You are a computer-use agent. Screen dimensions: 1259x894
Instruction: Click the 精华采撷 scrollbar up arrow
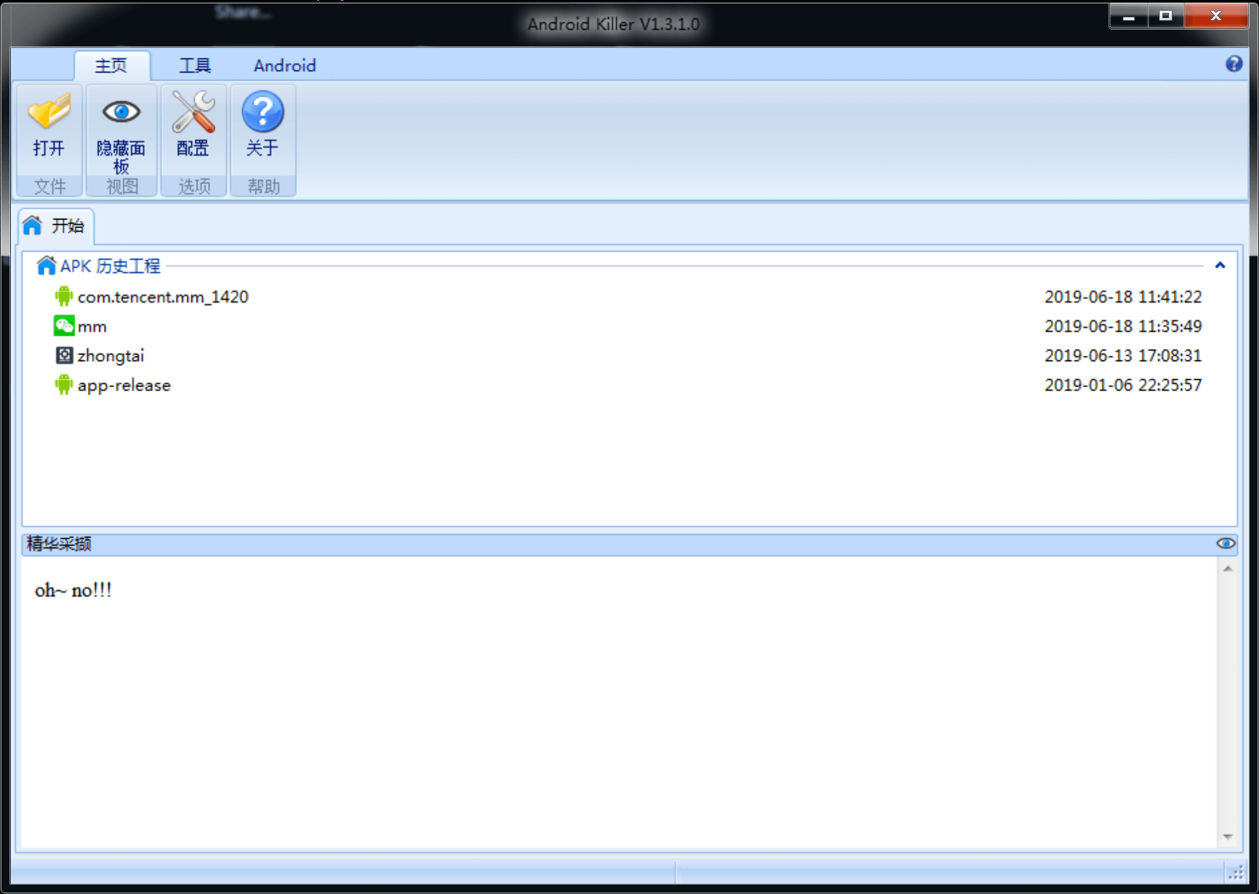[1227, 569]
